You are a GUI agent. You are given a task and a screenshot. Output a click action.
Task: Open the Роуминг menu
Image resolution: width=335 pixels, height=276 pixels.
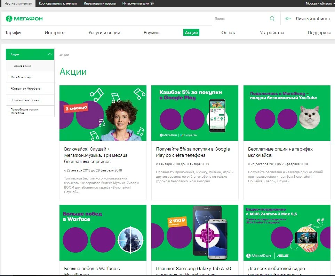coord(152,32)
